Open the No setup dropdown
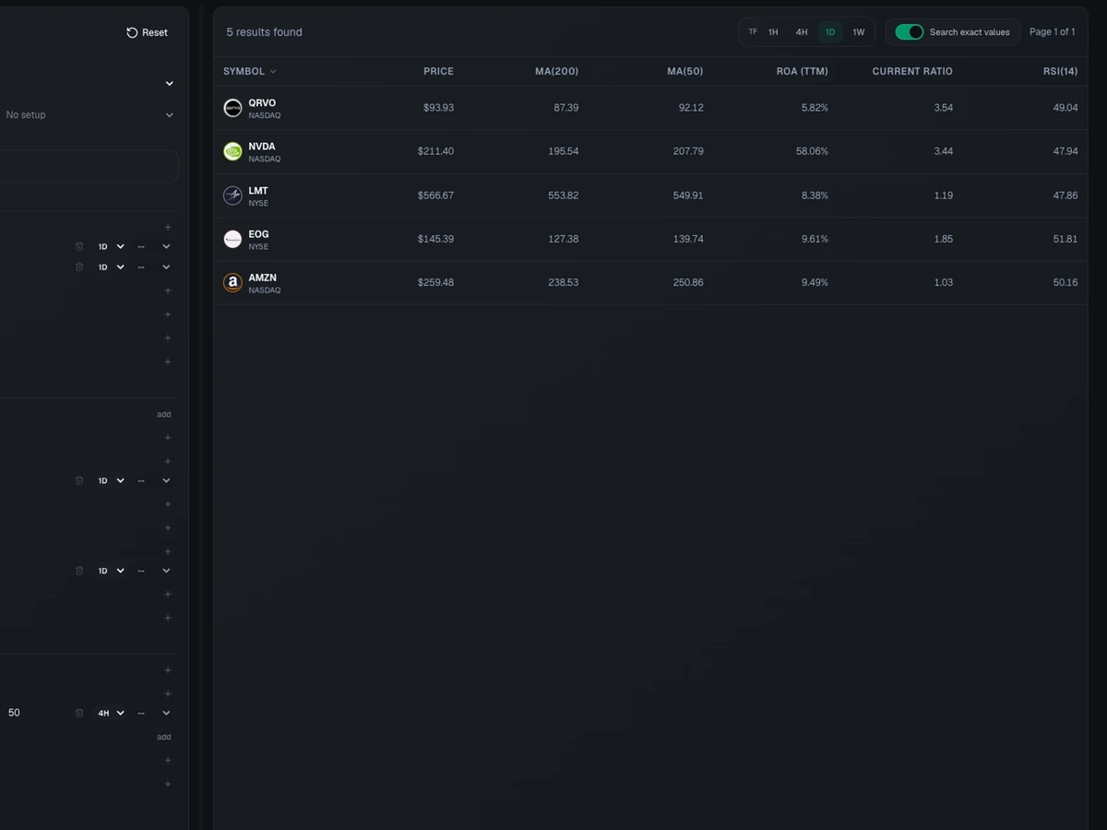 [89, 115]
